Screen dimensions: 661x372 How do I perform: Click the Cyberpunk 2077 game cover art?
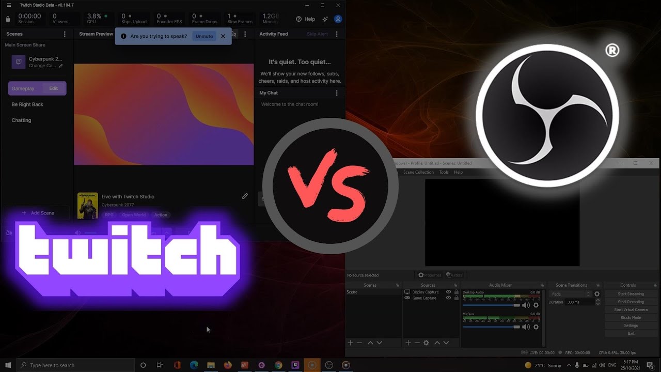88,206
